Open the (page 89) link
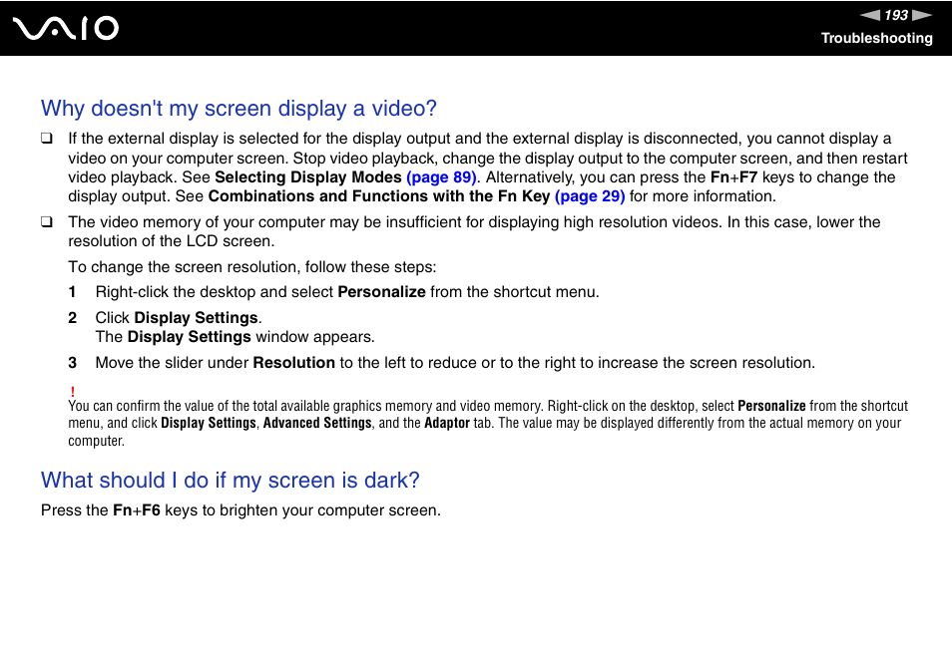The image size is (952, 672). click(x=442, y=176)
